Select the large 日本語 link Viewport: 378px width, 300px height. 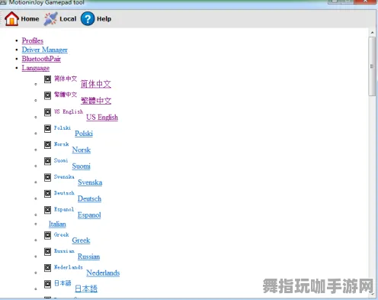(x=86, y=289)
